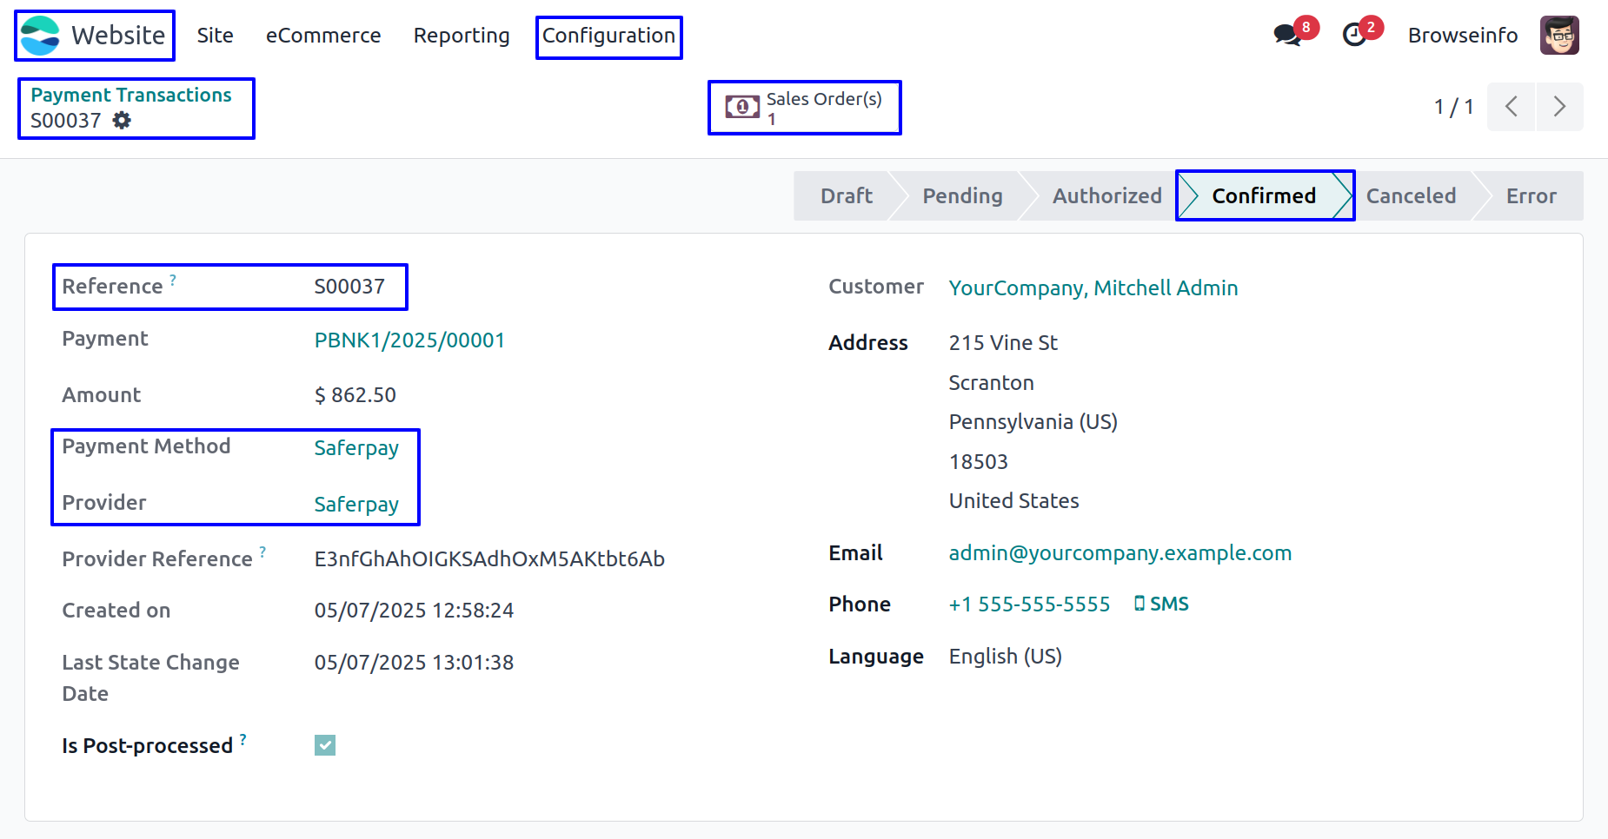Click Created on value 05/07/2025 12:58:24

(x=414, y=611)
